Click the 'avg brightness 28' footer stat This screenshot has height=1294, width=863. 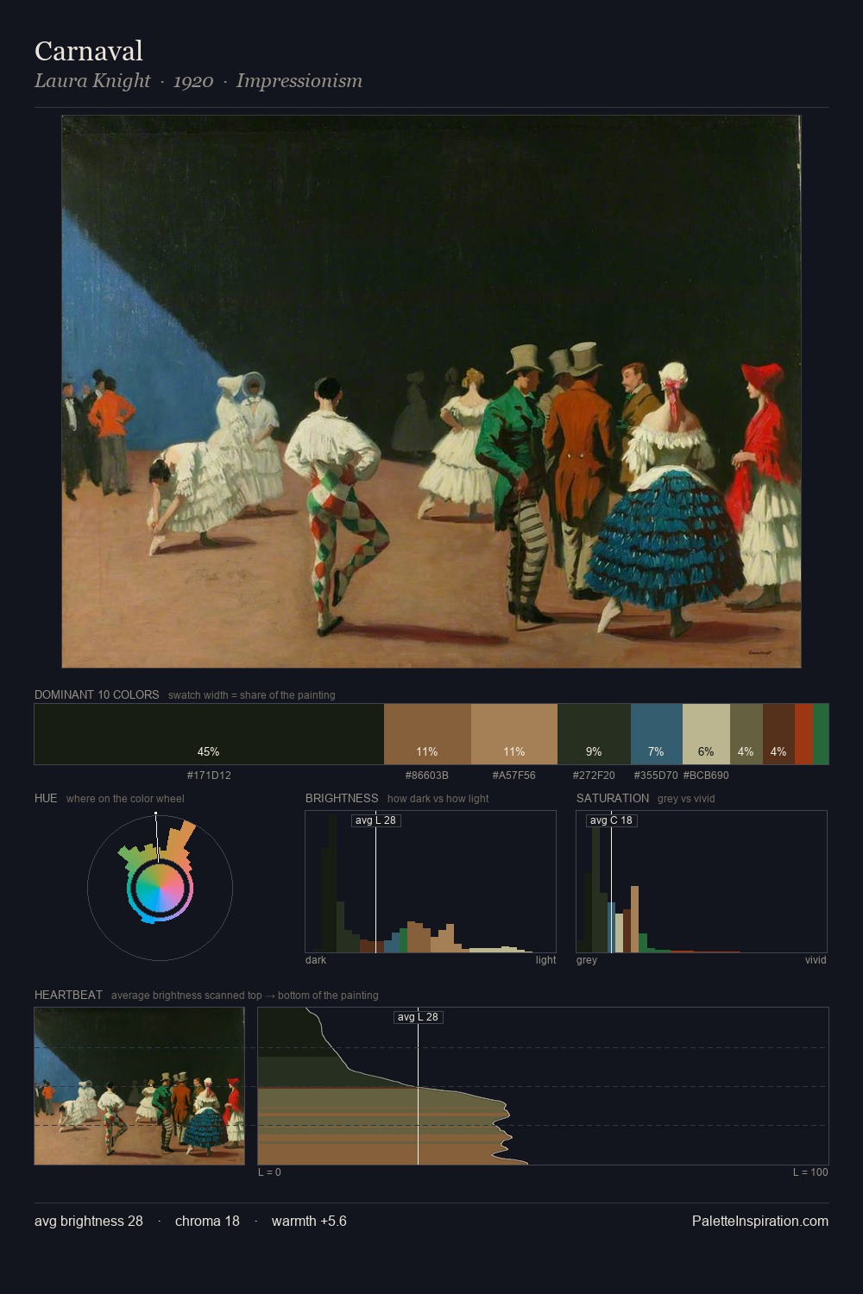pyautogui.click(x=89, y=1221)
